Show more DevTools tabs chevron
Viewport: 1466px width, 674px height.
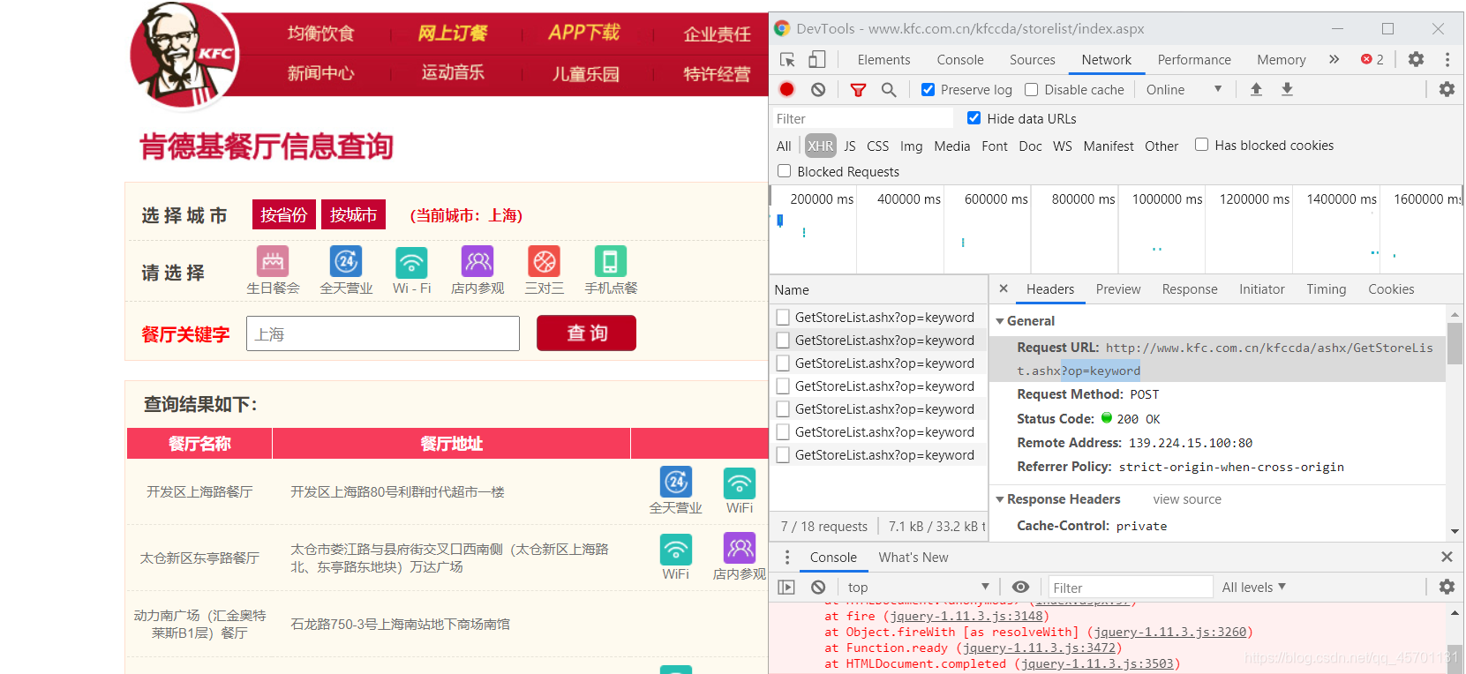click(1334, 59)
